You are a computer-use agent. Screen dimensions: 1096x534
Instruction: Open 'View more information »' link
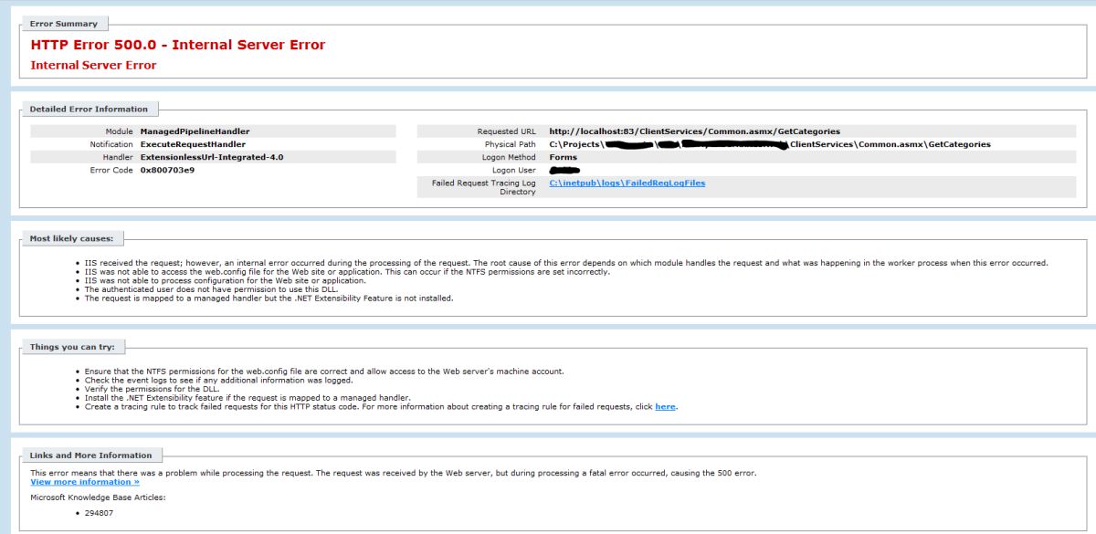pos(85,481)
